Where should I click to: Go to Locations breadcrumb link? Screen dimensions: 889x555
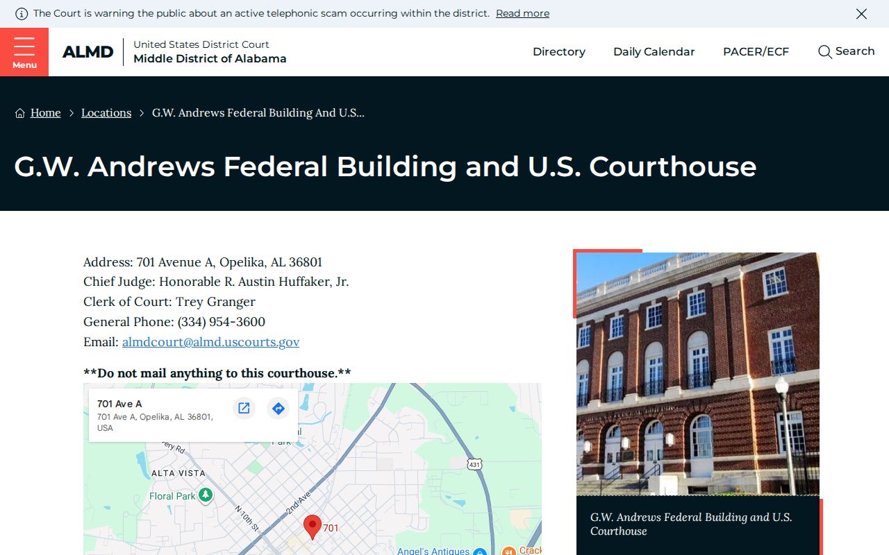(106, 113)
